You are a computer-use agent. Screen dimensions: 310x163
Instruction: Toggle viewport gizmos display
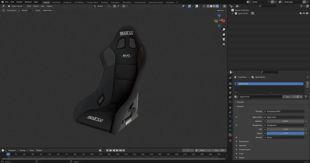coord(189,6)
